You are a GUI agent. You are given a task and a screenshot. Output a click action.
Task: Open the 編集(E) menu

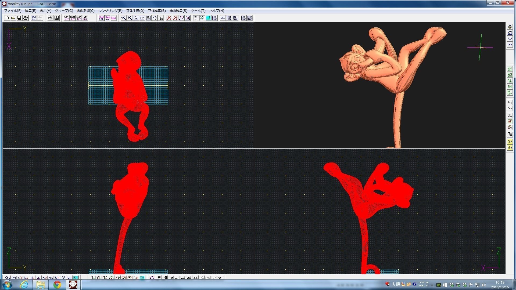[x=30, y=11]
